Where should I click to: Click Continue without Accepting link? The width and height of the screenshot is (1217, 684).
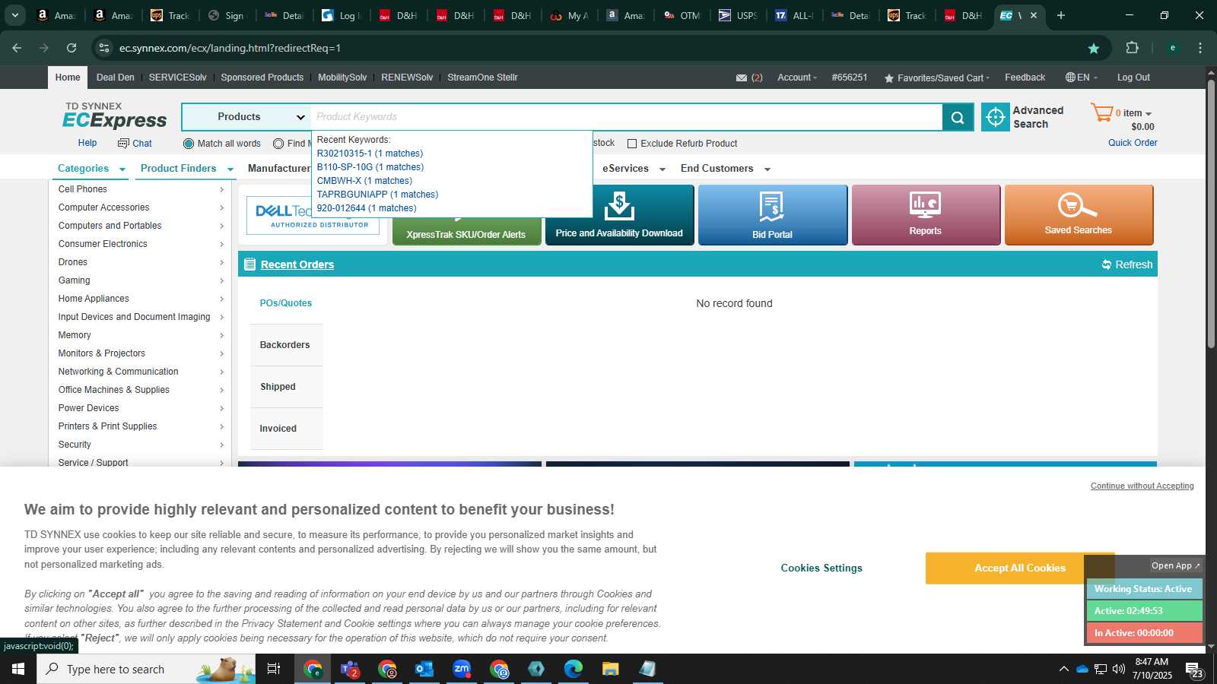pyautogui.click(x=1142, y=486)
